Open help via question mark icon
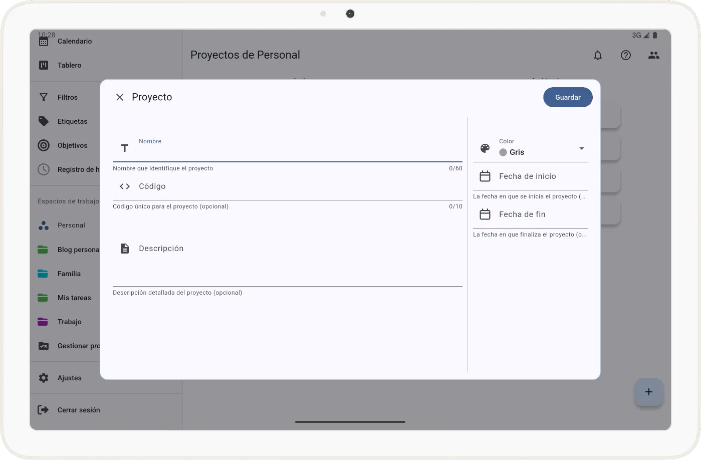701x460 pixels. tap(626, 55)
